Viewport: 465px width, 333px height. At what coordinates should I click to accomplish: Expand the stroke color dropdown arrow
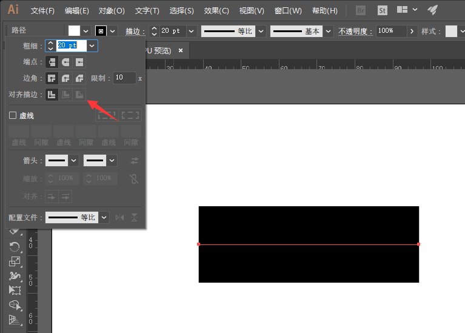coord(112,31)
